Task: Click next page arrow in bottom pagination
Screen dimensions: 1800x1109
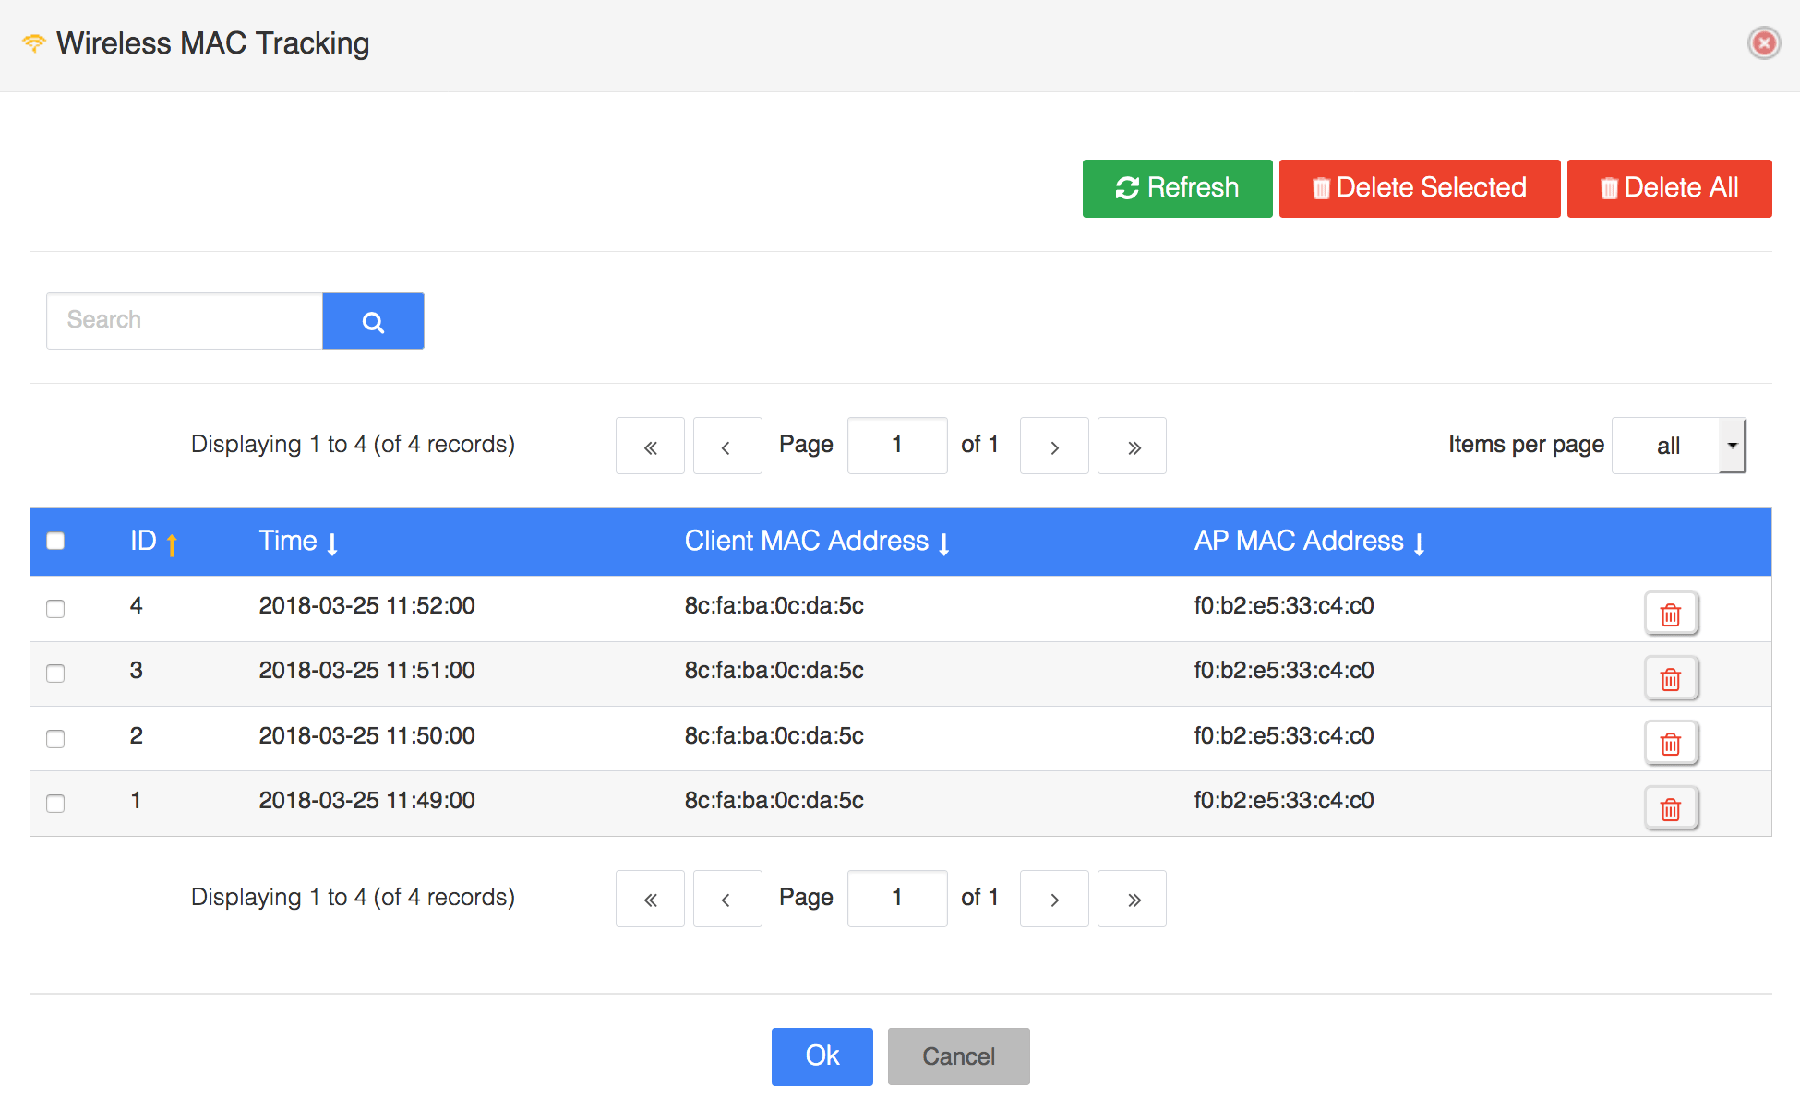Action: [x=1054, y=899]
